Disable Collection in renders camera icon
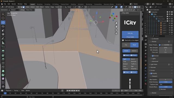Image resolution: width=174 pixels, height=98 pixels. coord(172,12)
